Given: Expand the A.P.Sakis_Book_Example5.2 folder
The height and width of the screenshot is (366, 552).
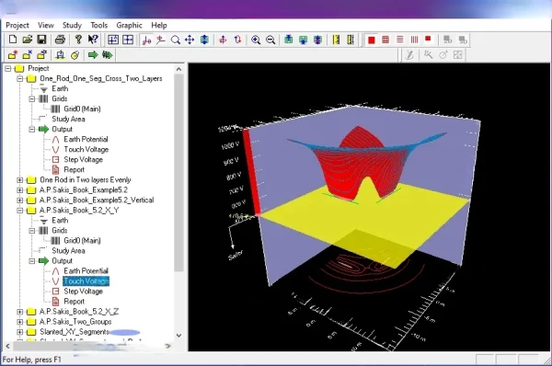Looking at the screenshot, I should (20, 190).
